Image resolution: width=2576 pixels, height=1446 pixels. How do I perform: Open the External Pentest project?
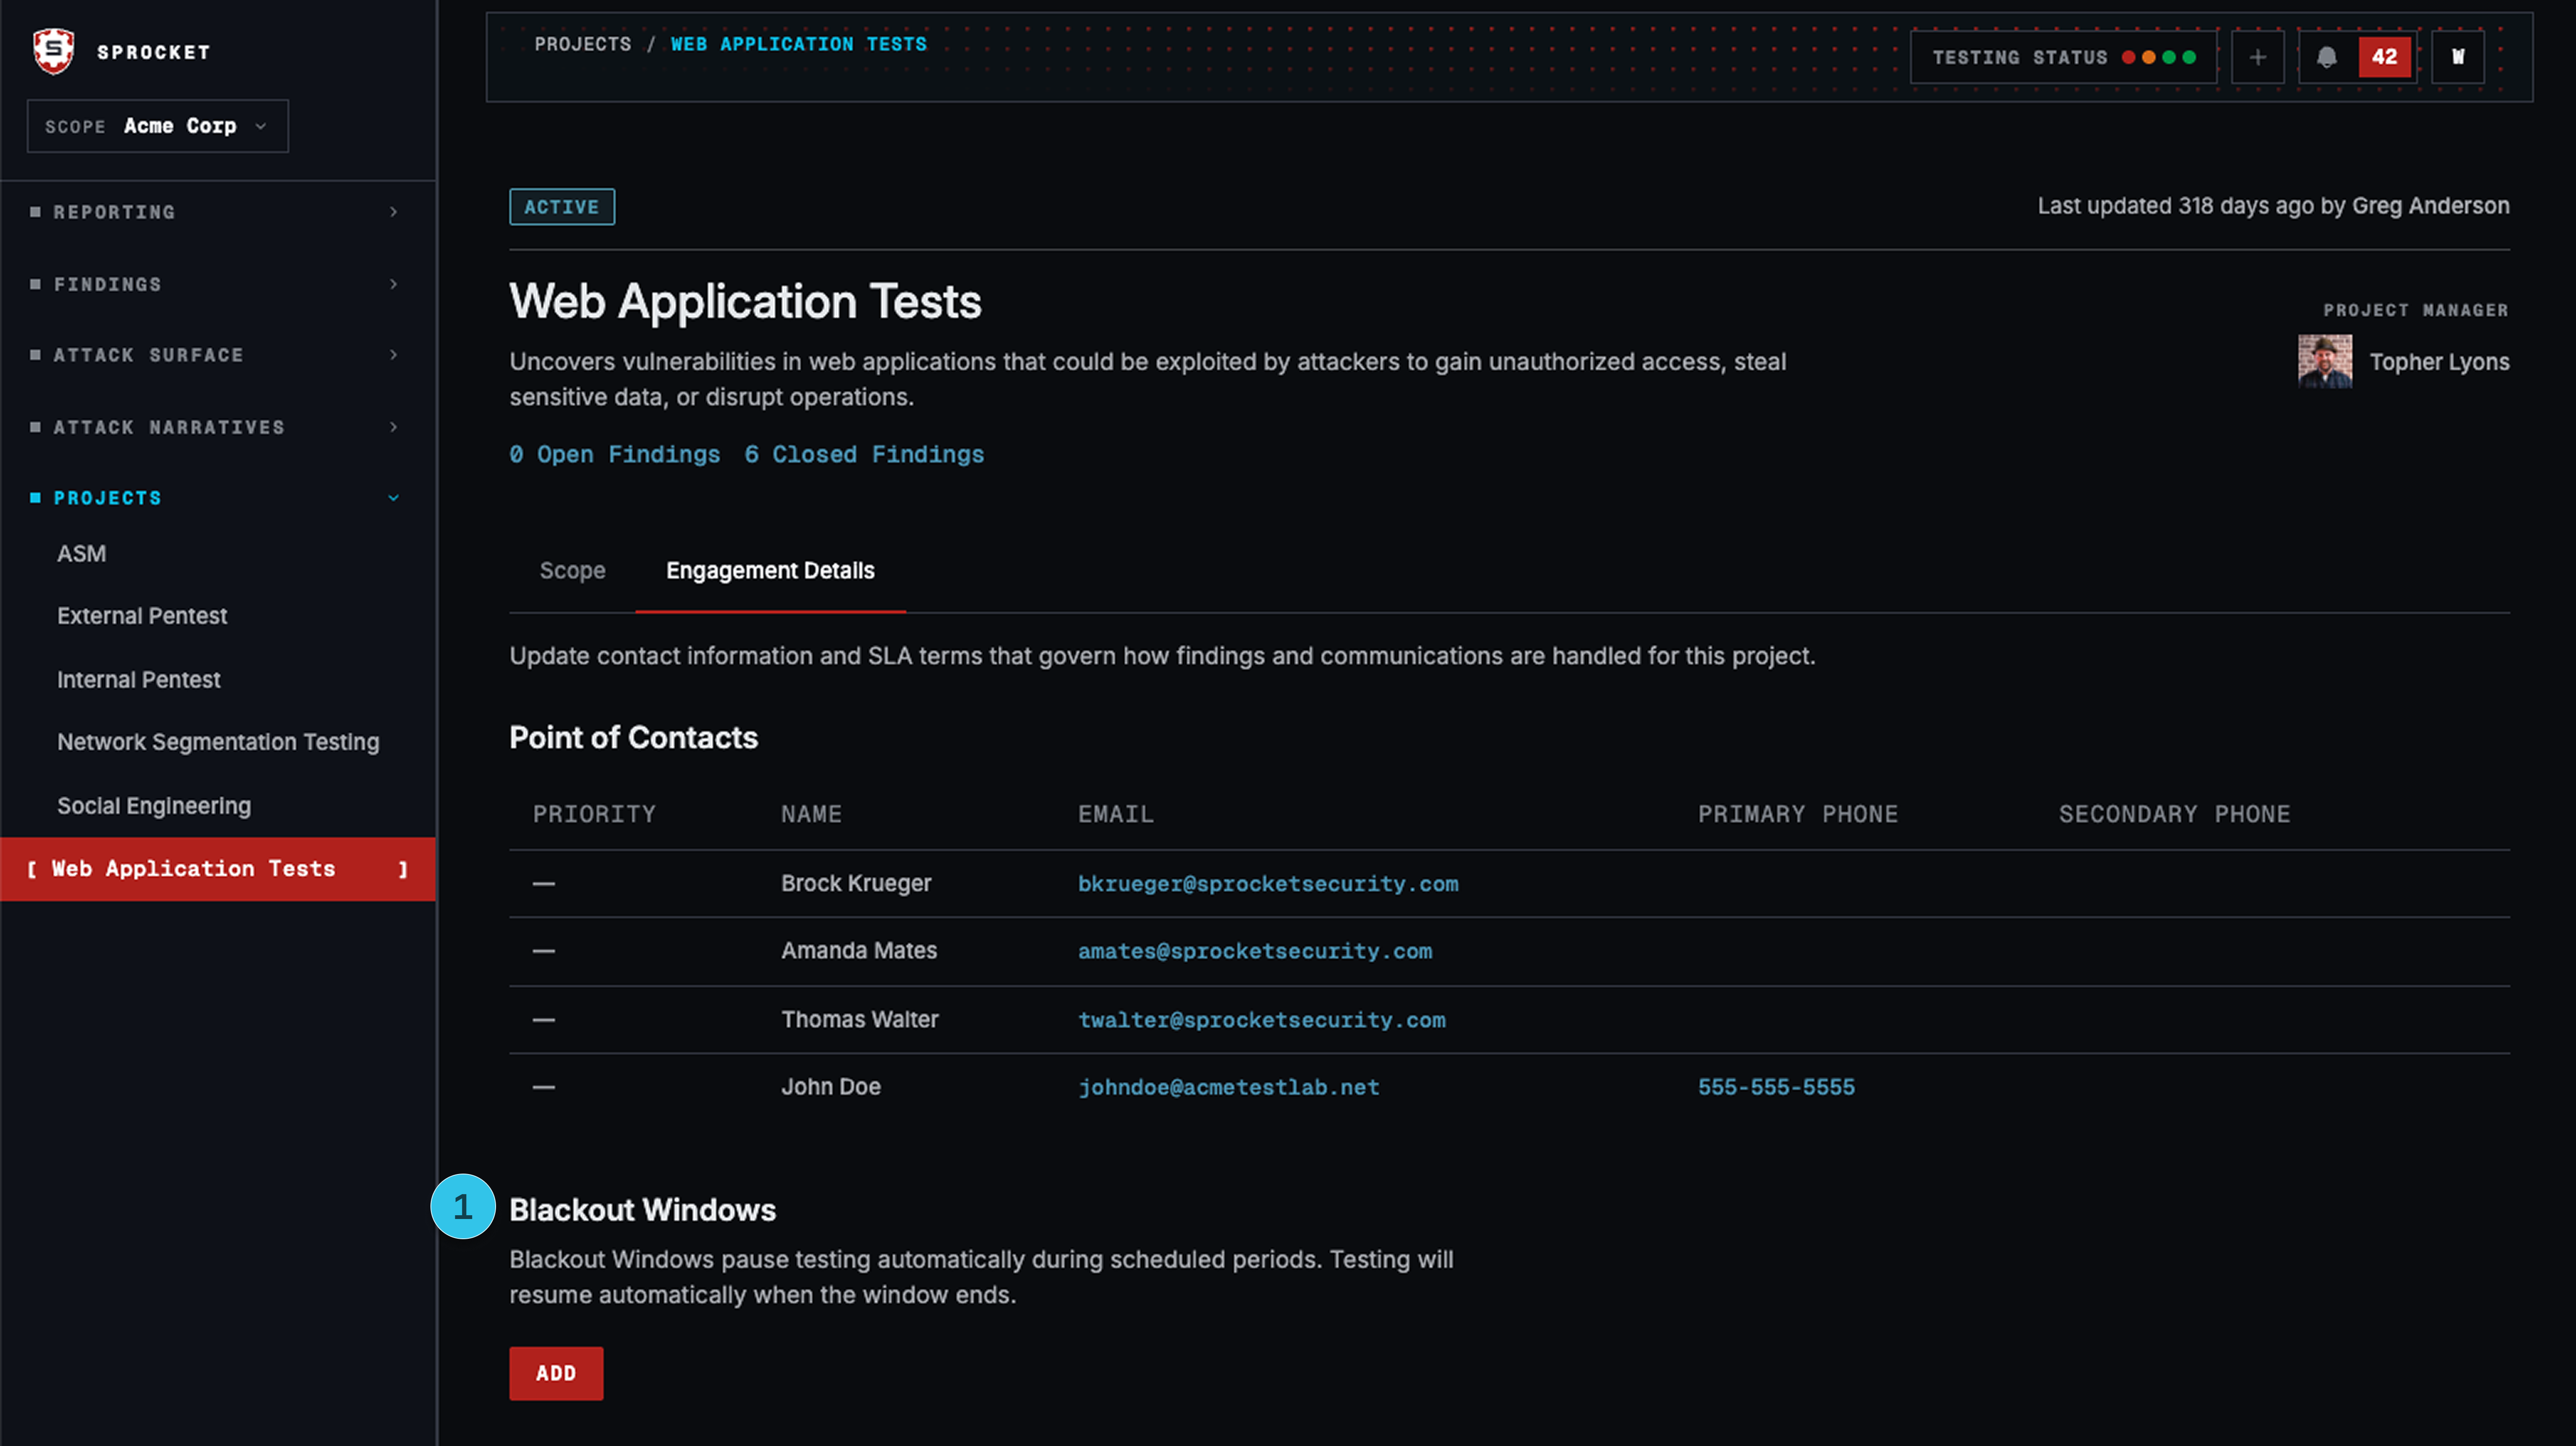(x=142, y=616)
